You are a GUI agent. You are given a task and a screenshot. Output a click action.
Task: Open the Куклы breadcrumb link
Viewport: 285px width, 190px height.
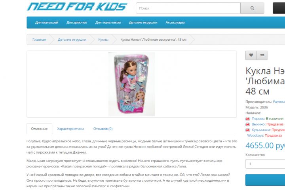103,40
